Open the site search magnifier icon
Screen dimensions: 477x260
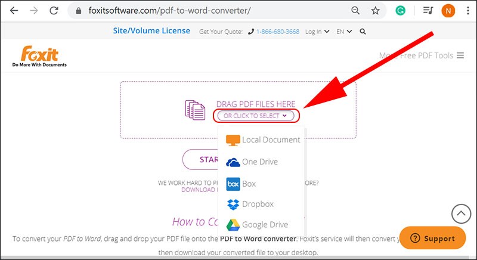pyautogui.click(x=363, y=32)
